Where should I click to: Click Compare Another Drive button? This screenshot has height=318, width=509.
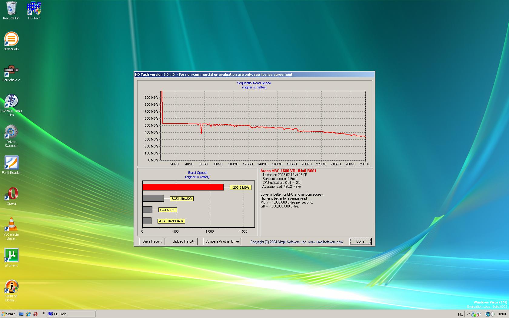pyautogui.click(x=222, y=241)
